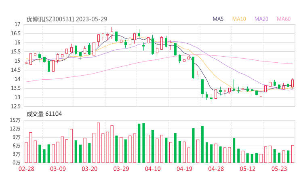Click the 12.5 price axis label
Viewport: 299px width, 178px height.
[15, 106]
